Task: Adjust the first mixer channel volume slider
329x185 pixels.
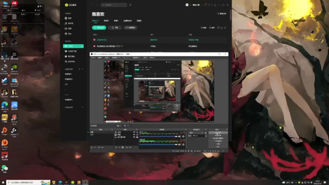Action: (158, 136)
